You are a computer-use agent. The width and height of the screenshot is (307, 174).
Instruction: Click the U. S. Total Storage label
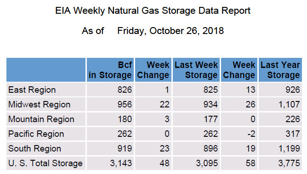tap(46, 163)
